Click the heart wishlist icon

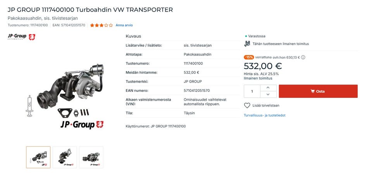[x=247, y=105]
